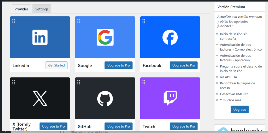Click the Facebook logo icon

(x=170, y=37)
